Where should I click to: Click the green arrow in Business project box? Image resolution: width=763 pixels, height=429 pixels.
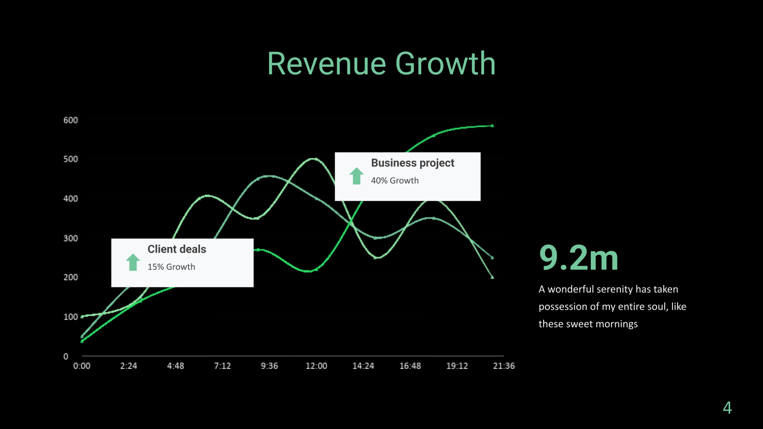coord(356,176)
